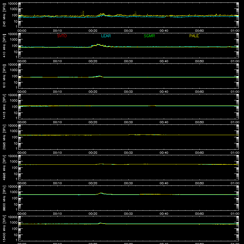Click the 15400 MHz [SFU] axis title

[x=4, y=228]
